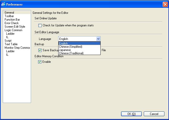Open the Toolbar preferences category
Screen dimensions: 169x120
tap(9, 16)
